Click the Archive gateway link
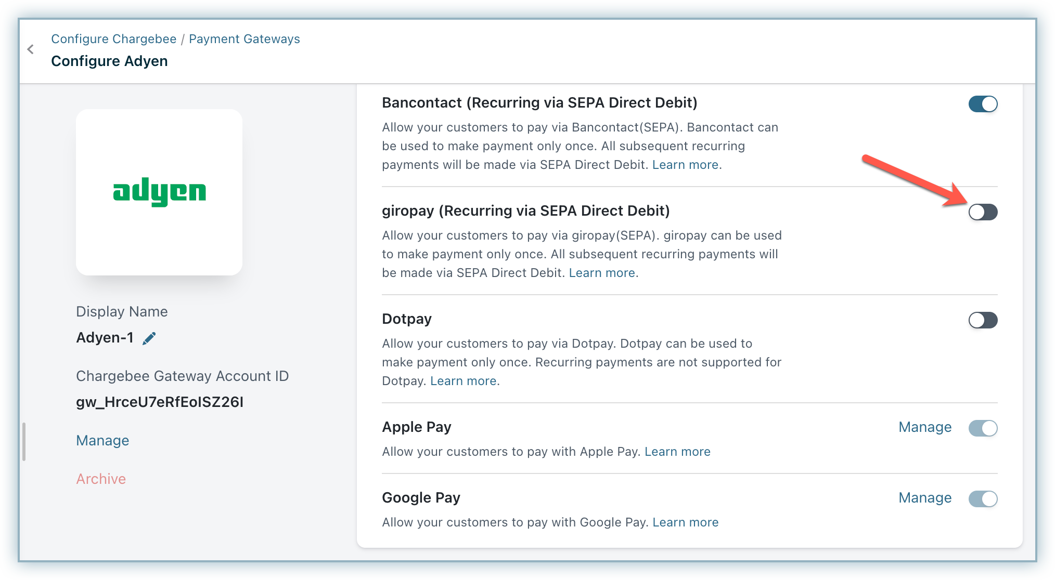 (x=101, y=479)
